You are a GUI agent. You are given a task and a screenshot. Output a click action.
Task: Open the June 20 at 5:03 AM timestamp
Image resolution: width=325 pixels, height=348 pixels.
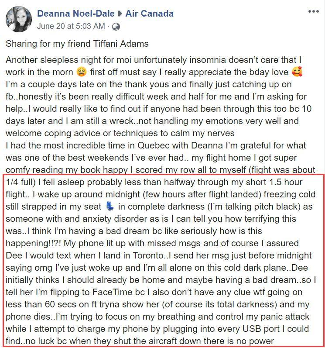coord(71,26)
